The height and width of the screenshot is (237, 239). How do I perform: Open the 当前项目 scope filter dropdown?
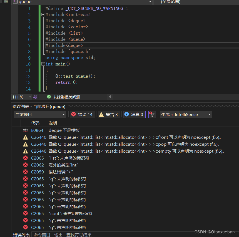(40, 114)
